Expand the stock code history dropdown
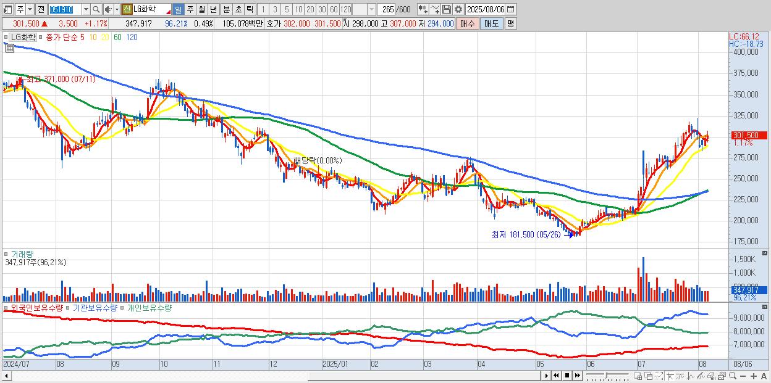The width and height of the screenshot is (771, 383). pyautogui.click(x=86, y=10)
